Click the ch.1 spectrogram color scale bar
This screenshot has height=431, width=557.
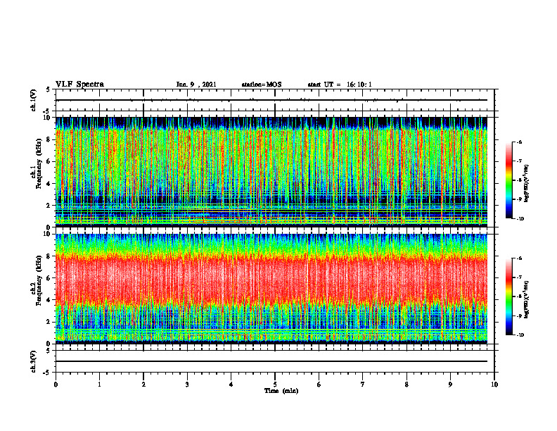[508, 180]
